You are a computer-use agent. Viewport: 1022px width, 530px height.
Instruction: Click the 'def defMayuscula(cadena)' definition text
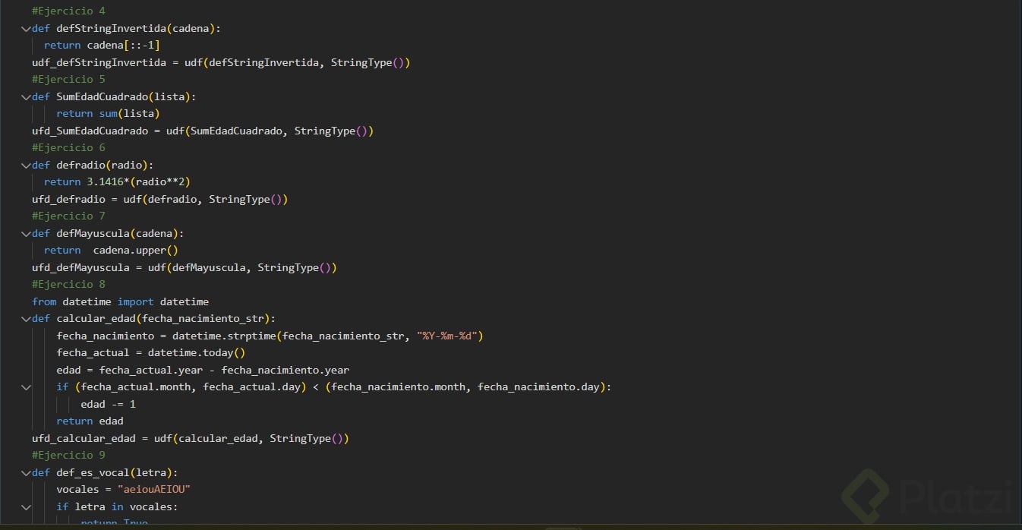point(108,234)
